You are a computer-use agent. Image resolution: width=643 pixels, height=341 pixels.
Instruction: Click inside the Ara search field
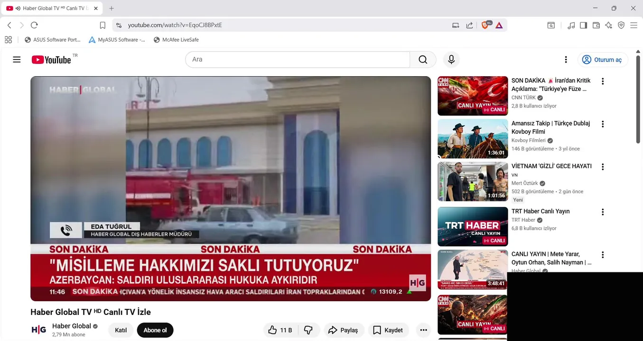click(298, 60)
